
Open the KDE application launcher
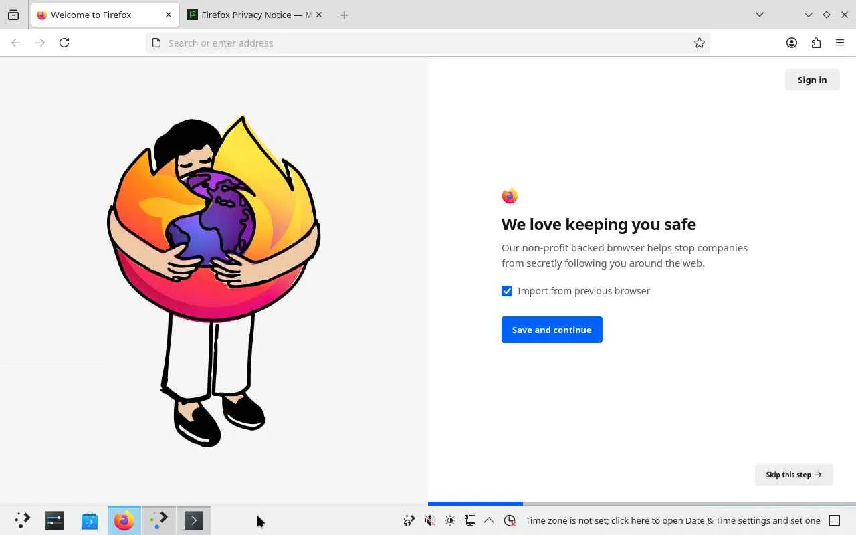[22, 520]
